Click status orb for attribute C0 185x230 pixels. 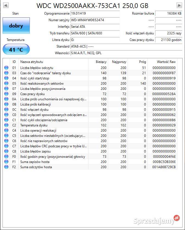coord(6,115)
